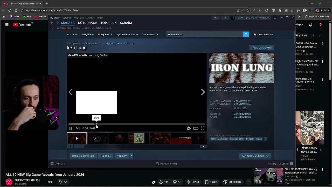Open the Twitch bookmark

coord(15,17)
